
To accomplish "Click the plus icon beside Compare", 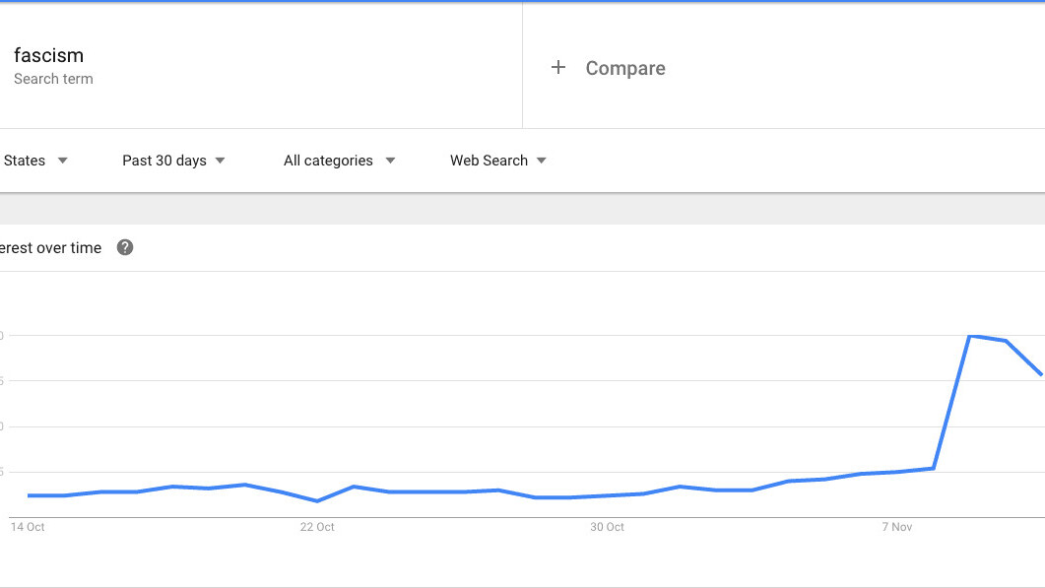I will point(558,68).
